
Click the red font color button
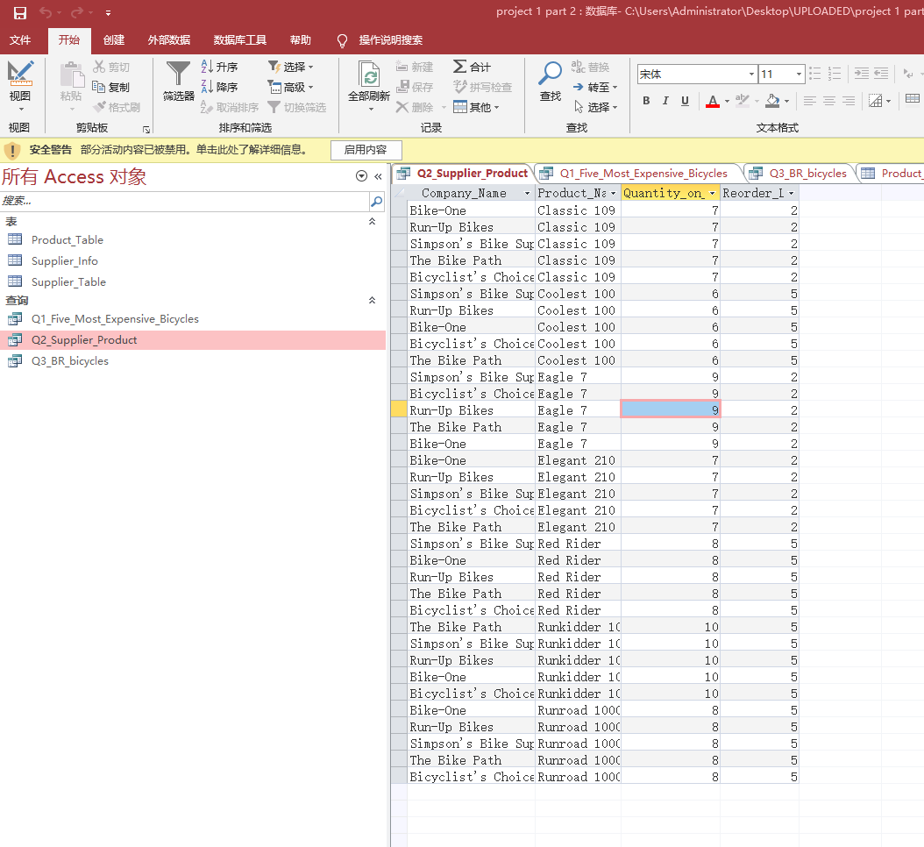(713, 101)
